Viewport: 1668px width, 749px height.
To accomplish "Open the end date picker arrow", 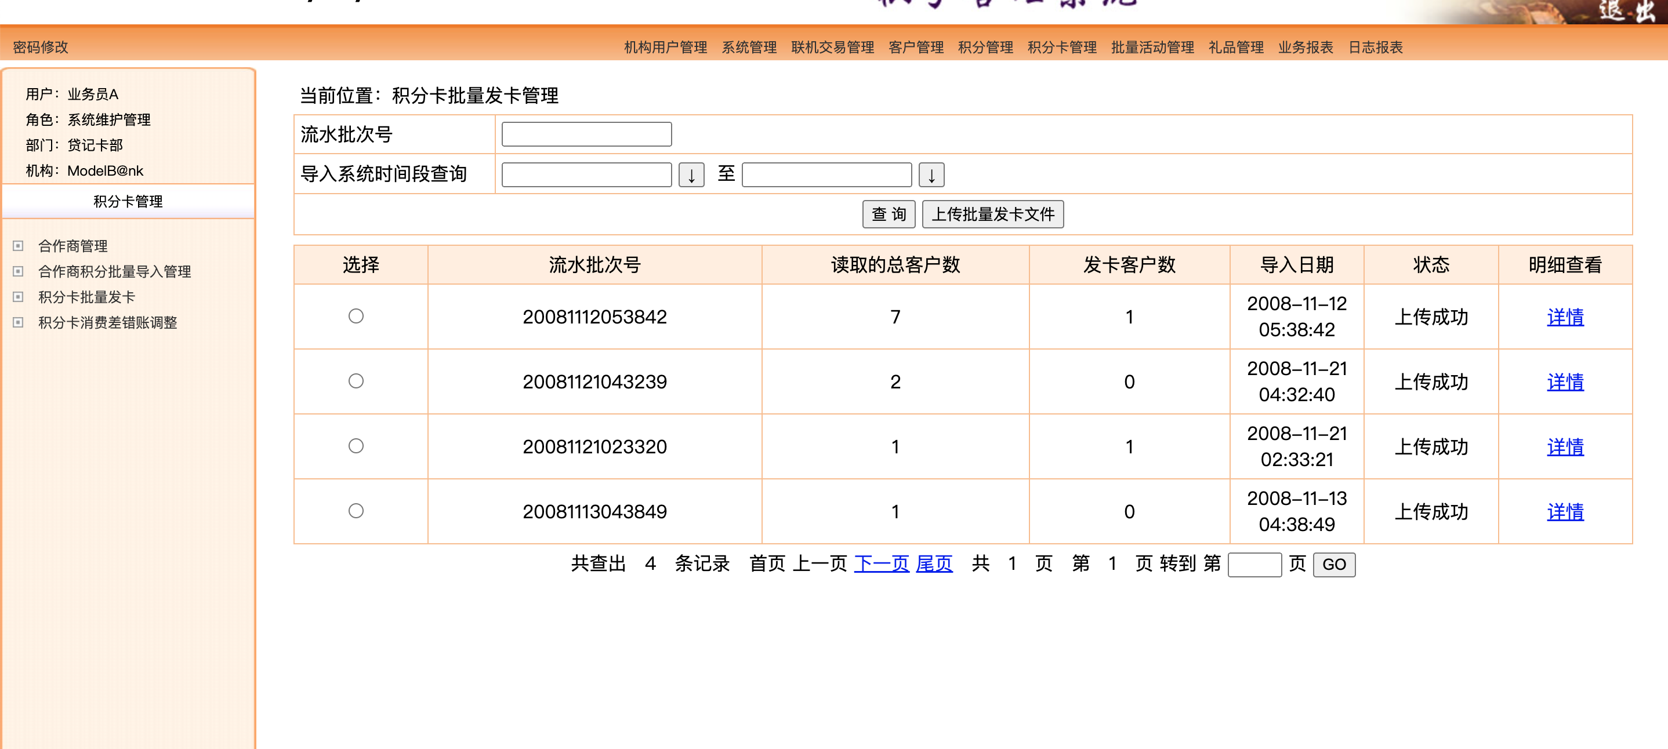I will pyautogui.click(x=931, y=175).
